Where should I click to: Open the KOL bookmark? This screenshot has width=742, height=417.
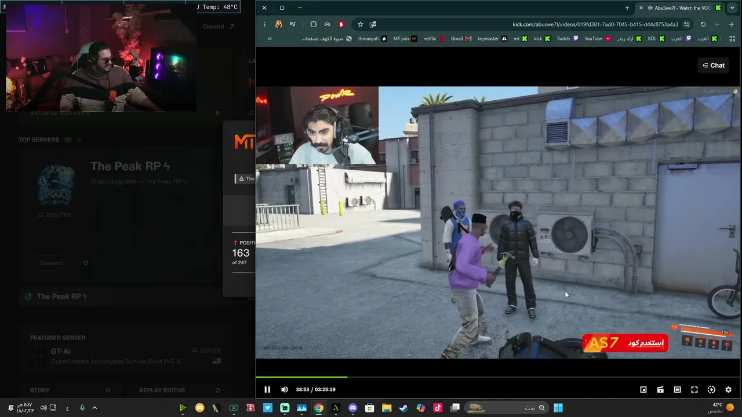[x=656, y=39]
